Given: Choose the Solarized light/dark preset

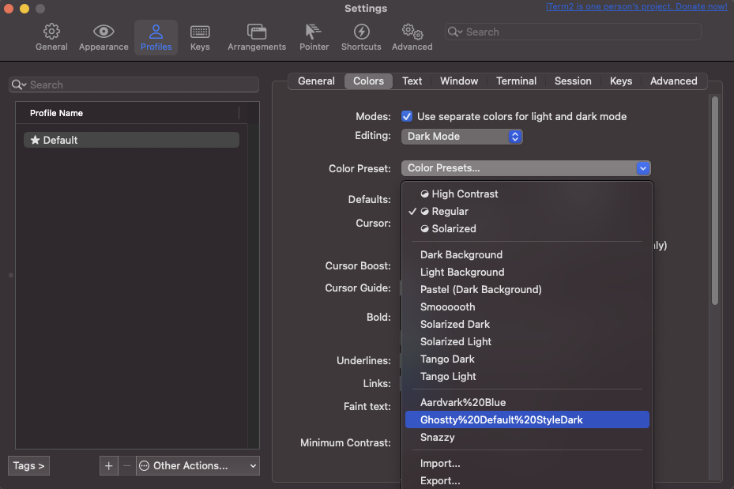Looking at the screenshot, I should 527,228.
